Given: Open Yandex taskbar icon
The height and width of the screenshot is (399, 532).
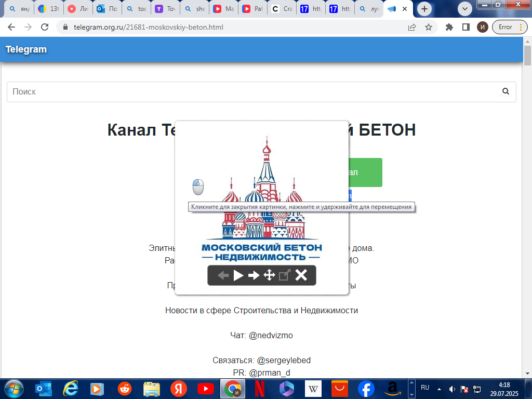Looking at the screenshot, I should (179, 389).
